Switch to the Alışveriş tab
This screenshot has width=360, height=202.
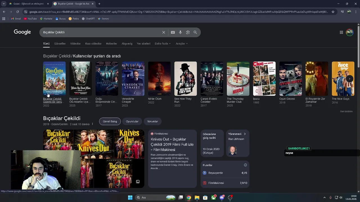pyautogui.click(x=127, y=43)
